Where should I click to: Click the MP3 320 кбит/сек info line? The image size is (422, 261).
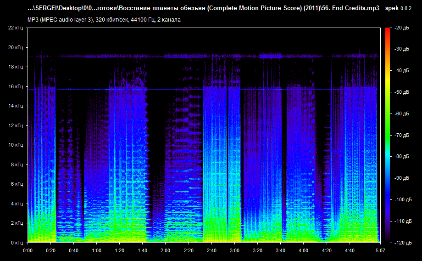pyautogui.click(x=104, y=20)
